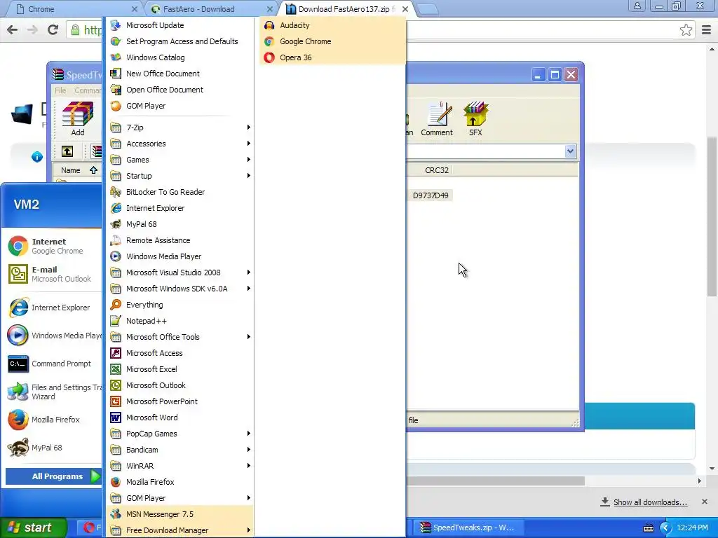The image size is (718, 538).
Task: Open Command Prompt from start menu
Action: coord(53,364)
